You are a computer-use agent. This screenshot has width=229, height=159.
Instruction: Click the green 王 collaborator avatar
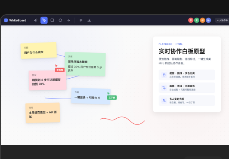tap(197, 20)
